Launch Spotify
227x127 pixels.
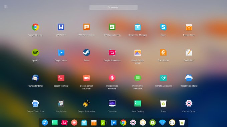point(35,53)
